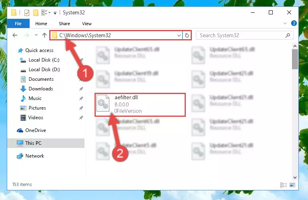This screenshot has width=308, height=200.
Task: Select OneDrive in navigation pane
Action: pyautogui.click(x=36, y=130)
